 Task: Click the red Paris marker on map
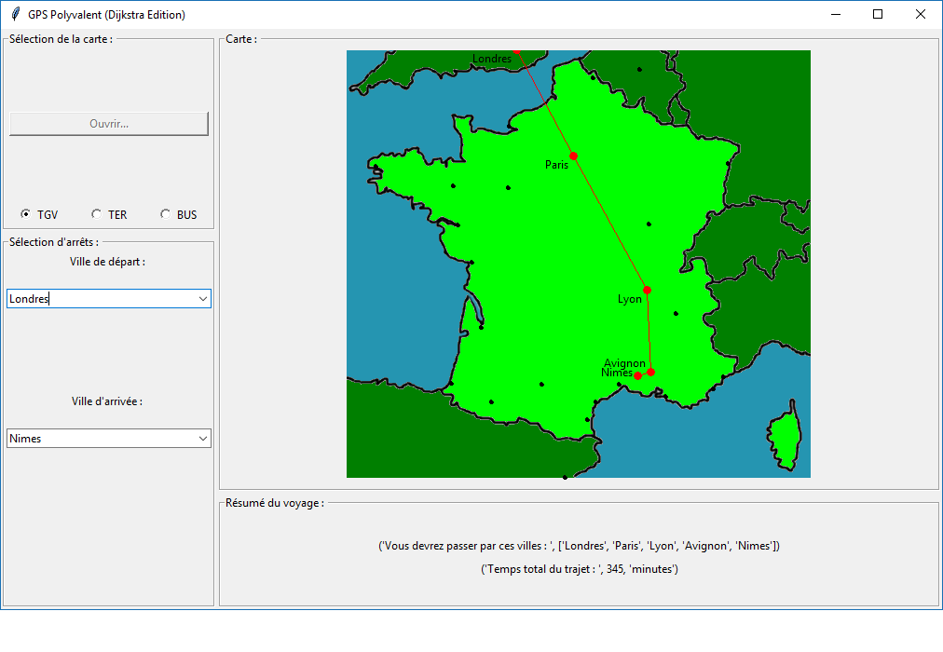[574, 156]
